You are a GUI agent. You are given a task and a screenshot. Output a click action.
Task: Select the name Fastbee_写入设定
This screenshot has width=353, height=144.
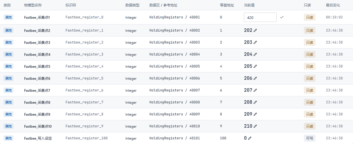(x=38, y=138)
